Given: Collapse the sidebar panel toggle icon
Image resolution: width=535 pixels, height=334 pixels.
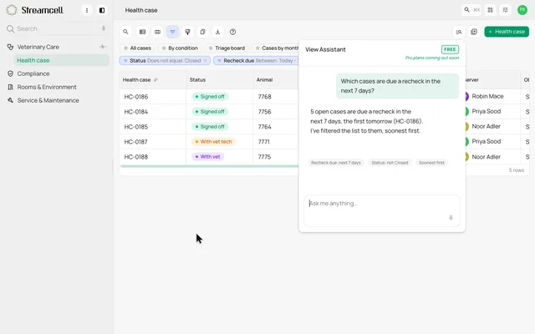Looking at the screenshot, I should click(102, 10).
